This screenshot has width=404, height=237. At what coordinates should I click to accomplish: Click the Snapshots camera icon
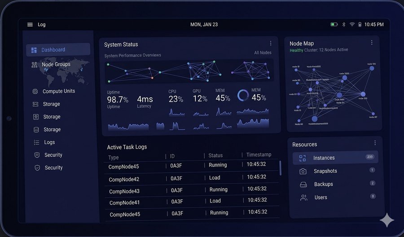tap(303, 171)
